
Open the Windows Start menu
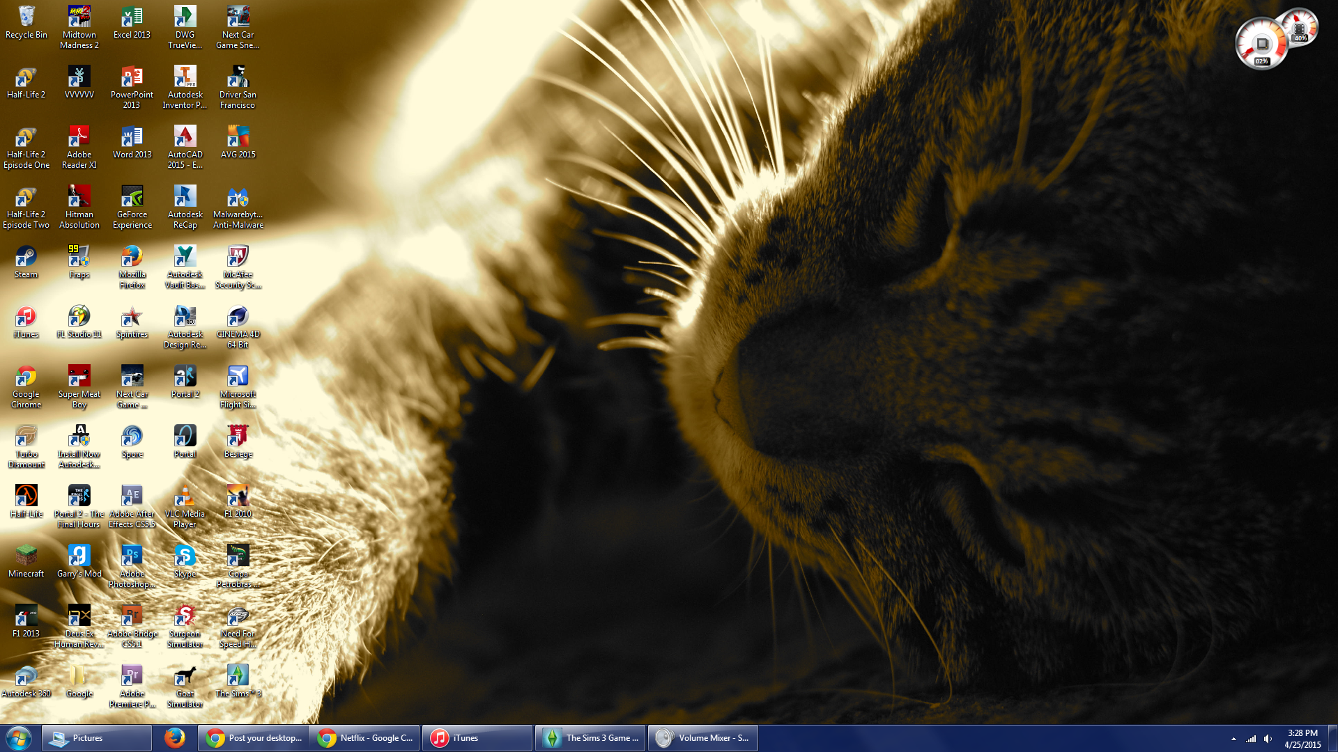19,738
